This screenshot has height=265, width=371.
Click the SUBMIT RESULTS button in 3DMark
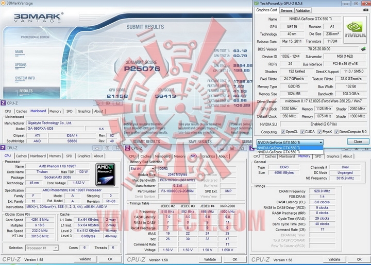(x=146, y=142)
